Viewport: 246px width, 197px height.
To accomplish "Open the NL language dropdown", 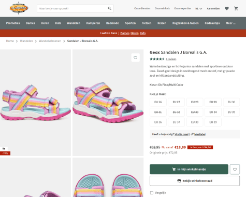I will (198, 8).
